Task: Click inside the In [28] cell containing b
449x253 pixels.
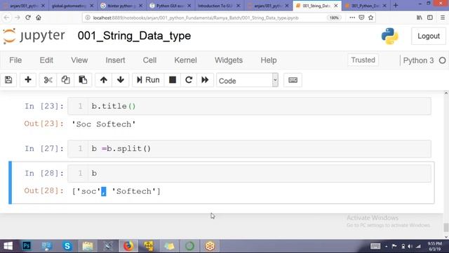Action: pyautogui.click(x=249, y=174)
